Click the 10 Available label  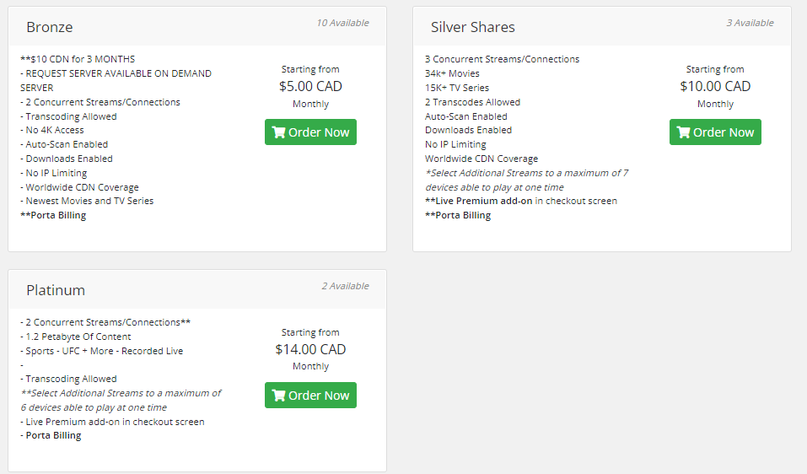pos(342,23)
